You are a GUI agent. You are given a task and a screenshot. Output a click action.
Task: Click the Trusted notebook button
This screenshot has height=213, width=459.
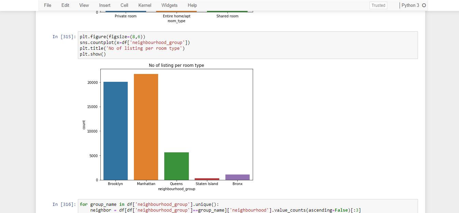pos(378,5)
